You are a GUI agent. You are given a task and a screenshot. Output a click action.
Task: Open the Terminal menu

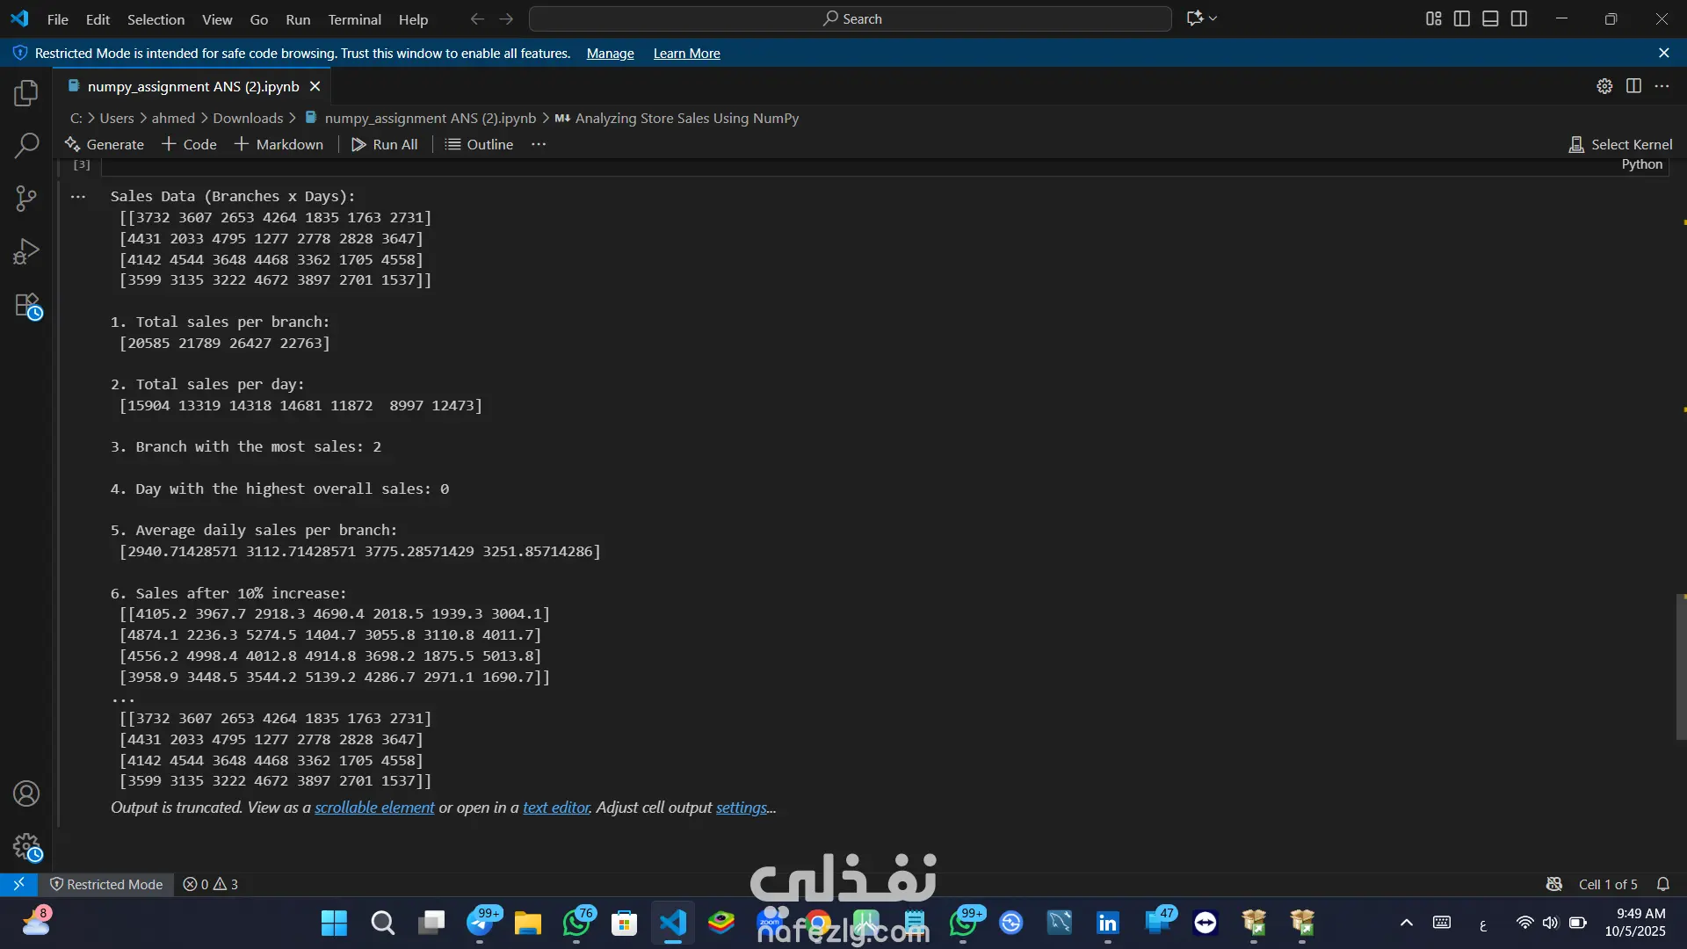tap(354, 19)
